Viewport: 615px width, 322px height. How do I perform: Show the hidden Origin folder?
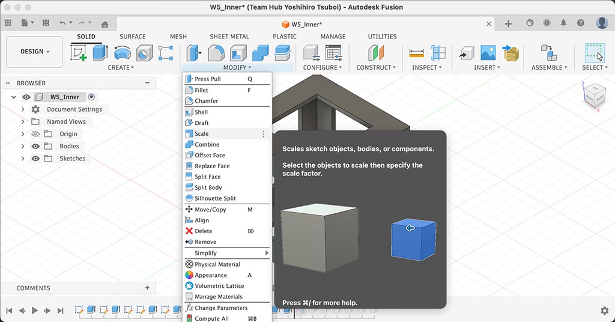pyautogui.click(x=35, y=134)
